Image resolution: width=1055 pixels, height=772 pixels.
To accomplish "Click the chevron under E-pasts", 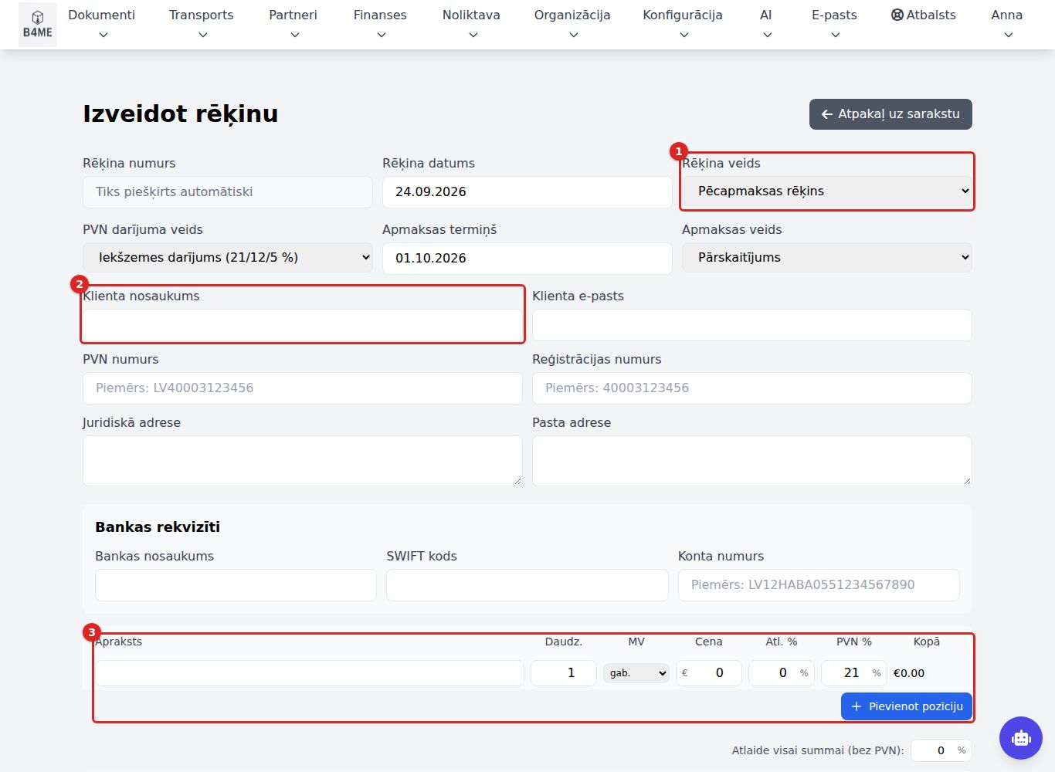I will pyautogui.click(x=835, y=35).
